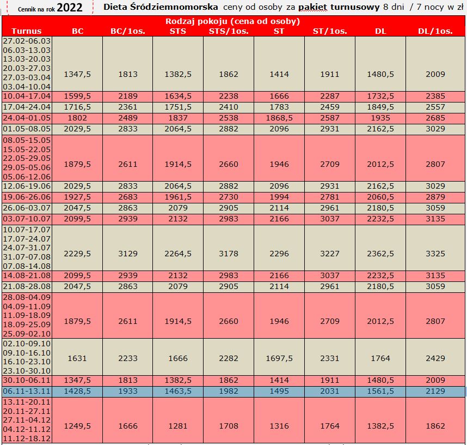Click DL price 2162,5 in row 12.06-19.06
Viewport: 467px width, 445px height.
point(380,187)
